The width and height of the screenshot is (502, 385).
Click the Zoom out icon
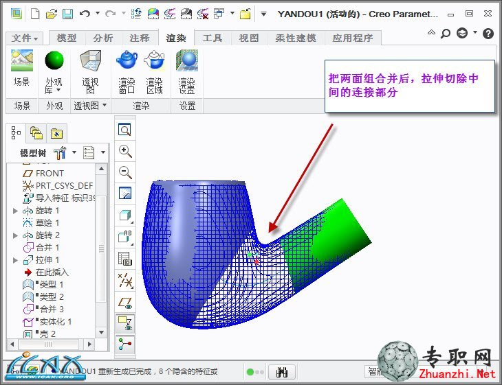point(125,172)
